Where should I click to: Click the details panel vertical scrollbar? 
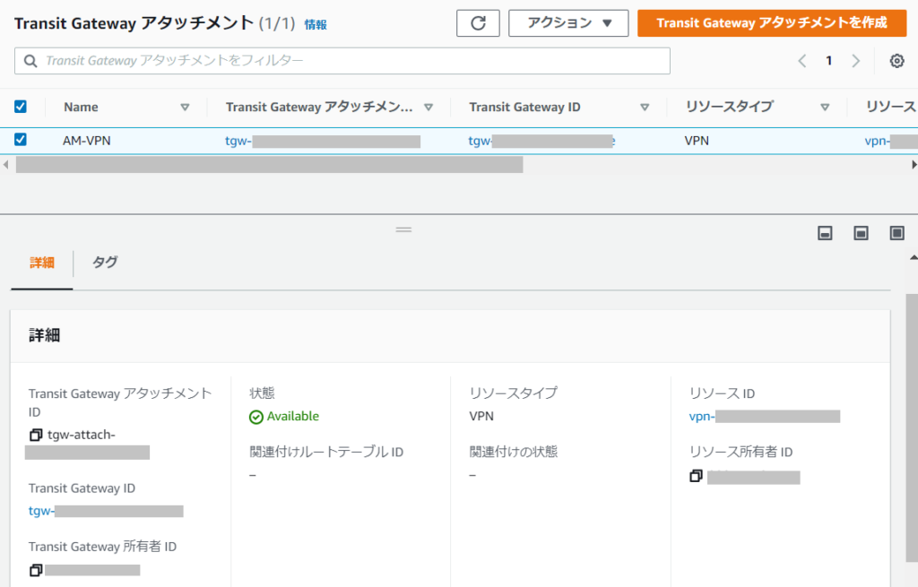click(x=912, y=427)
